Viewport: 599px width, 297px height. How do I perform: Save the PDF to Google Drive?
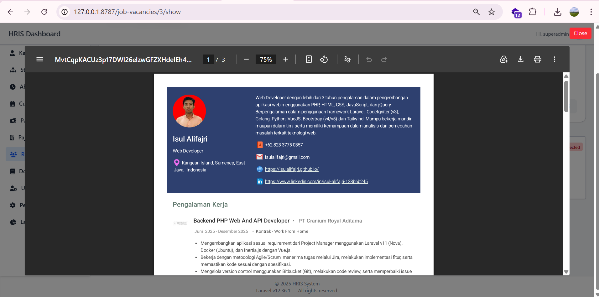[x=503, y=60]
